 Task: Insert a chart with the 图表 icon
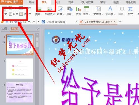tap(78, 9)
